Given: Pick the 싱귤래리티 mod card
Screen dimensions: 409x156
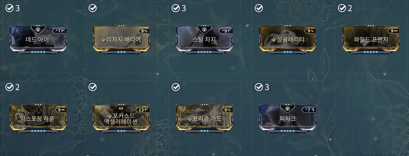Looking at the screenshot, I should tap(287, 40).
